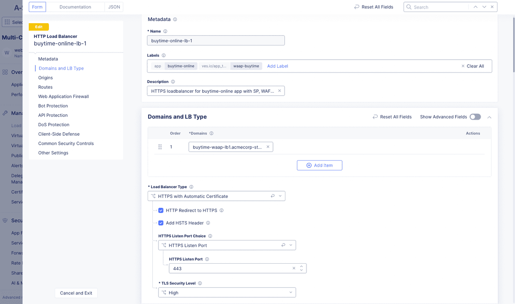Click the reset arrow inside Load Balancer Type field

coord(273,195)
